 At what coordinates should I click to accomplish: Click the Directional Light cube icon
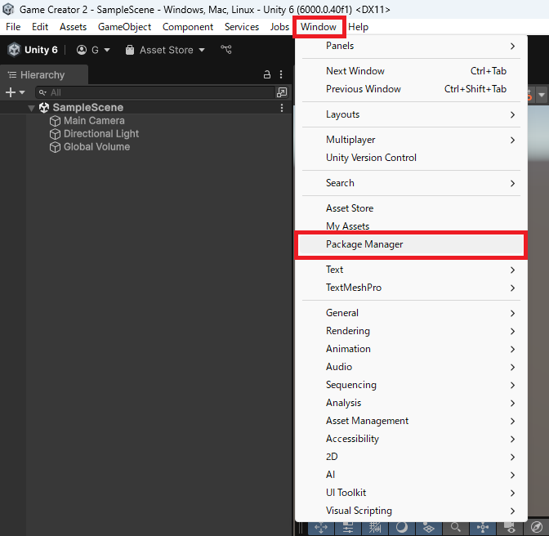(x=55, y=134)
